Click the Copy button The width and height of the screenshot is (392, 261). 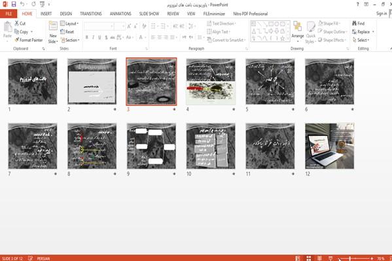(22, 32)
